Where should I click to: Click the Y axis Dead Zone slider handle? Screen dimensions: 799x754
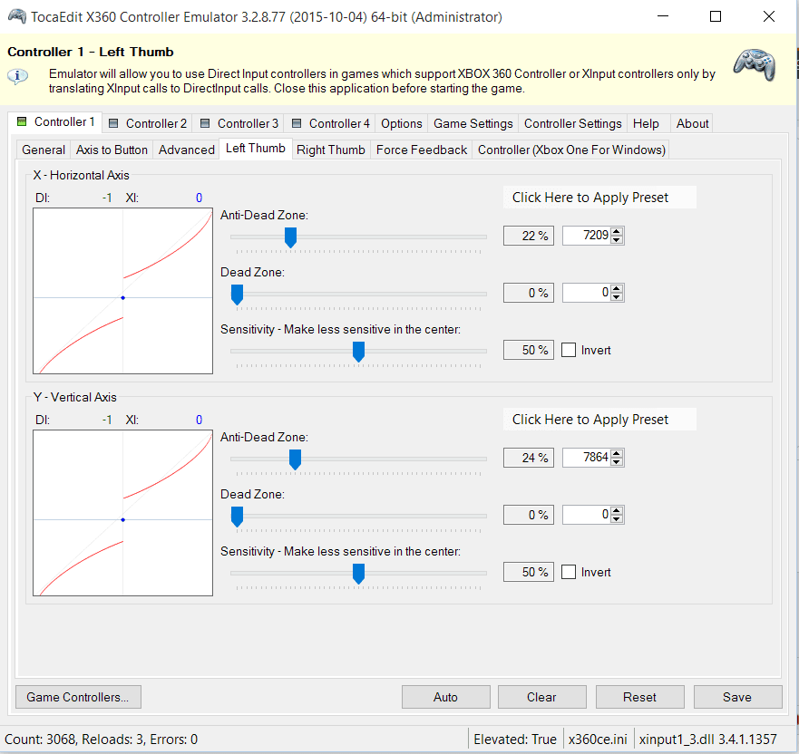pos(237,517)
